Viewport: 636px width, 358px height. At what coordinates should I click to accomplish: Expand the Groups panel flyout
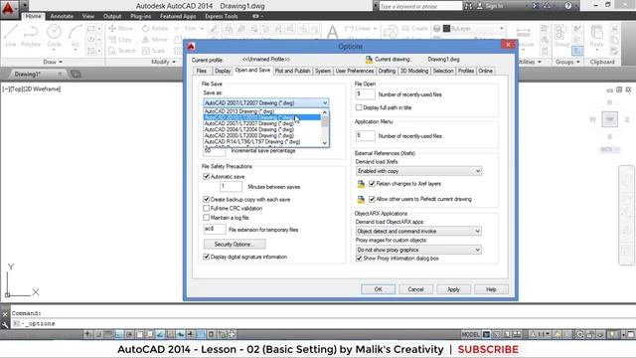tap(567, 62)
